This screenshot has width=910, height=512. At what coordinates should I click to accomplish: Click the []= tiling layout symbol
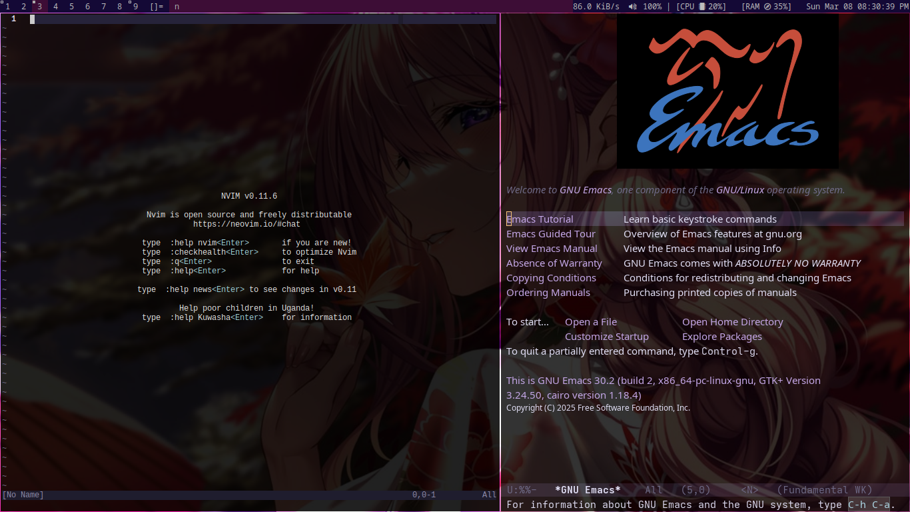click(157, 6)
